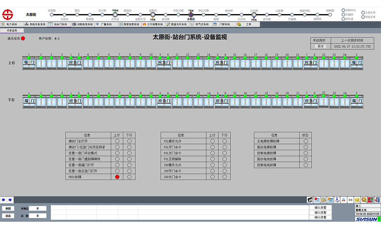Open the trend chart icon in bottom toolbar
This screenshot has width=381, height=229.
(323, 200)
